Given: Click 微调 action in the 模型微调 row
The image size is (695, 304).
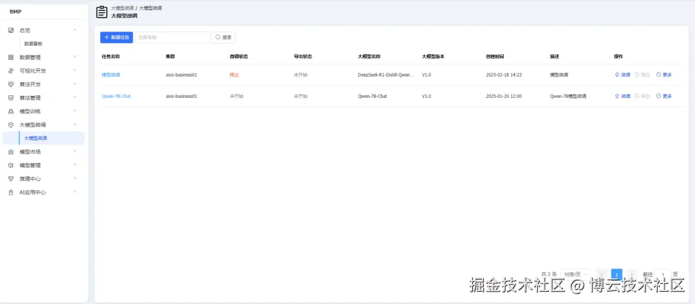Looking at the screenshot, I should 622,75.
